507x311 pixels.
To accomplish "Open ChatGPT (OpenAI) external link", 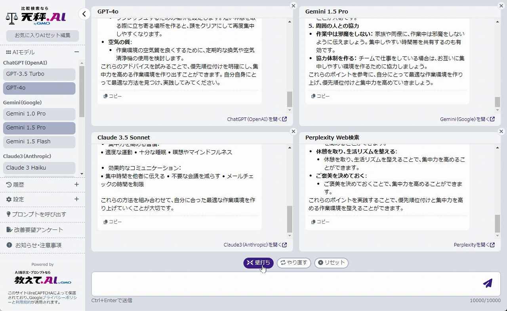I will coord(257,119).
